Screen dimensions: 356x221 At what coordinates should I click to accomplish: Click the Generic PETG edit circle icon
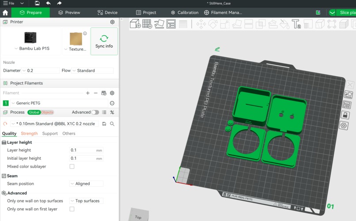click(112, 103)
